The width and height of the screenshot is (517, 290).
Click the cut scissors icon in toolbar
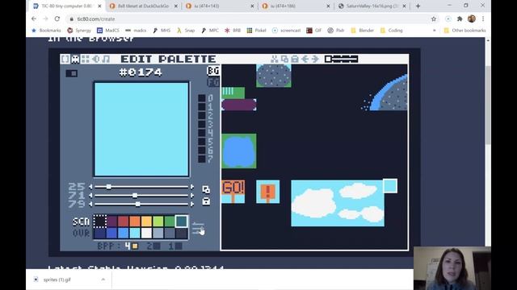coord(275,59)
